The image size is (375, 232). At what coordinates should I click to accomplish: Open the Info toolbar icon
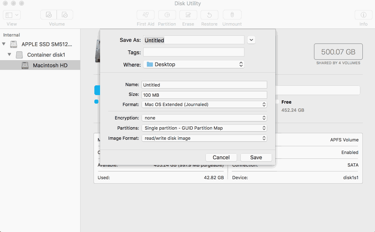pos(363,15)
